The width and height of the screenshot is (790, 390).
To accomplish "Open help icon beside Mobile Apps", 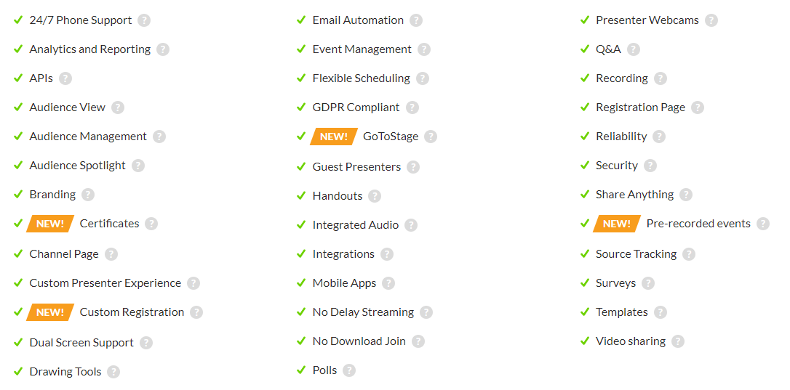I will 388,283.
